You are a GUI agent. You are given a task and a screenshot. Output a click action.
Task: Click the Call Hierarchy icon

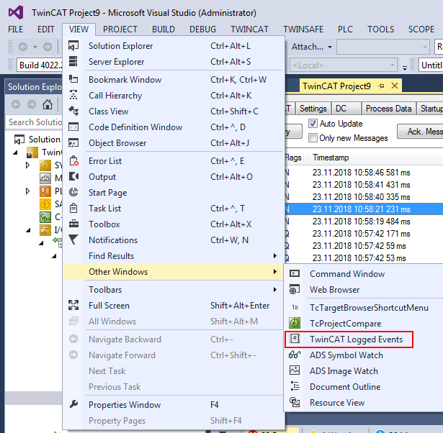pos(73,95)
